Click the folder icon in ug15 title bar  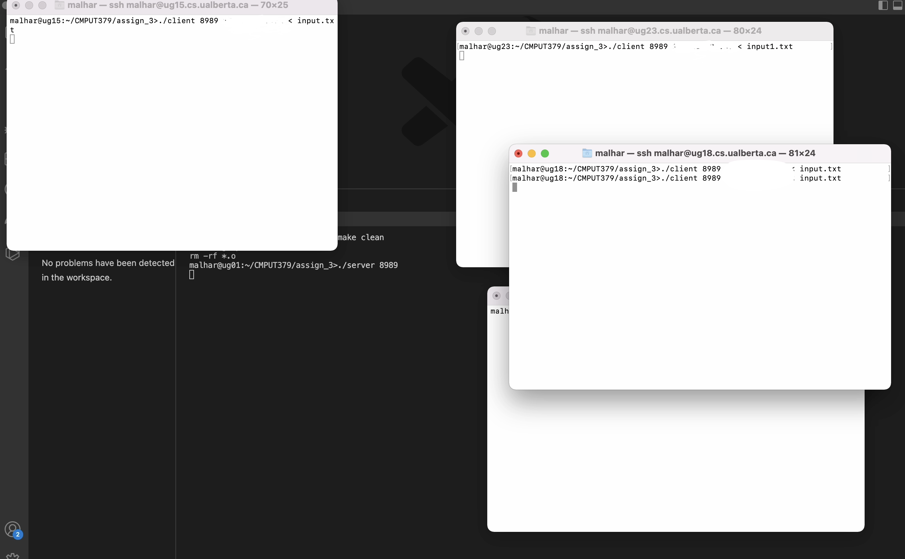click(x=60, y=5)
